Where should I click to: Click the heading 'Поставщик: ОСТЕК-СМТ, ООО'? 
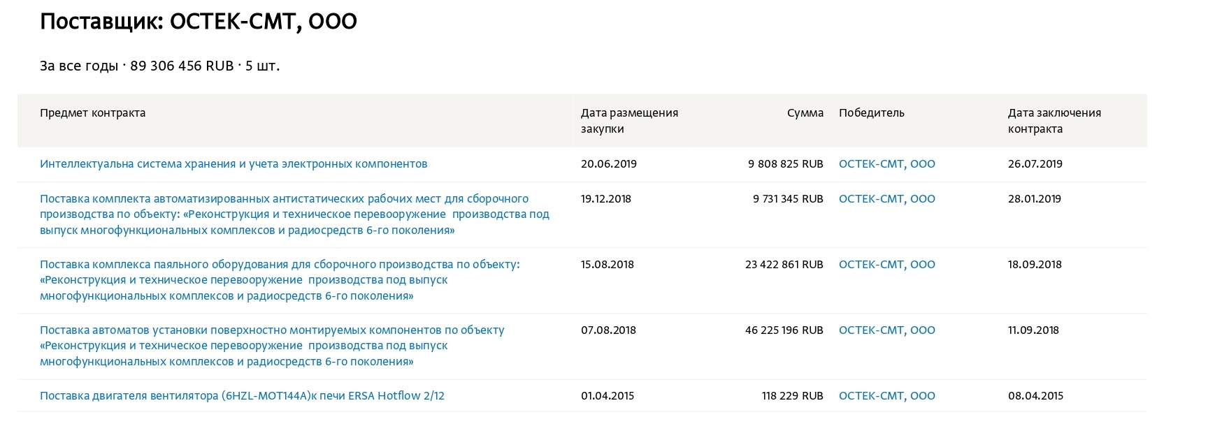point(199,22)
